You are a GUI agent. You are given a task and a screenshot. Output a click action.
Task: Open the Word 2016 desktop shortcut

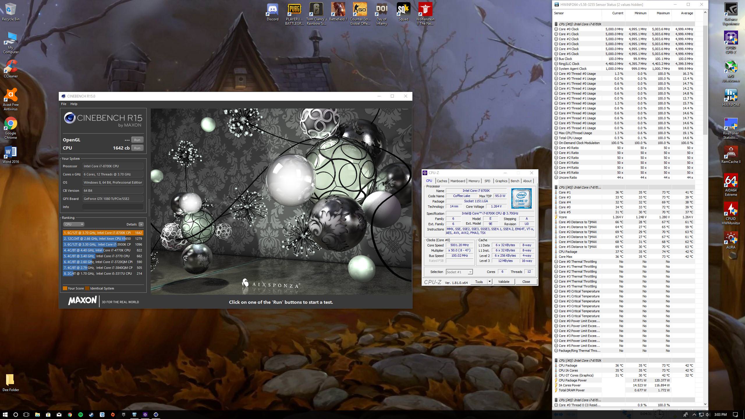(x=11, y=155)
